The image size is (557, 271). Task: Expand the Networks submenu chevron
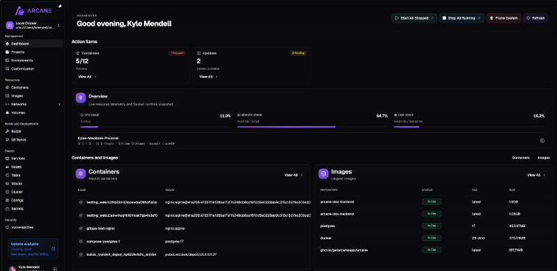59,104
